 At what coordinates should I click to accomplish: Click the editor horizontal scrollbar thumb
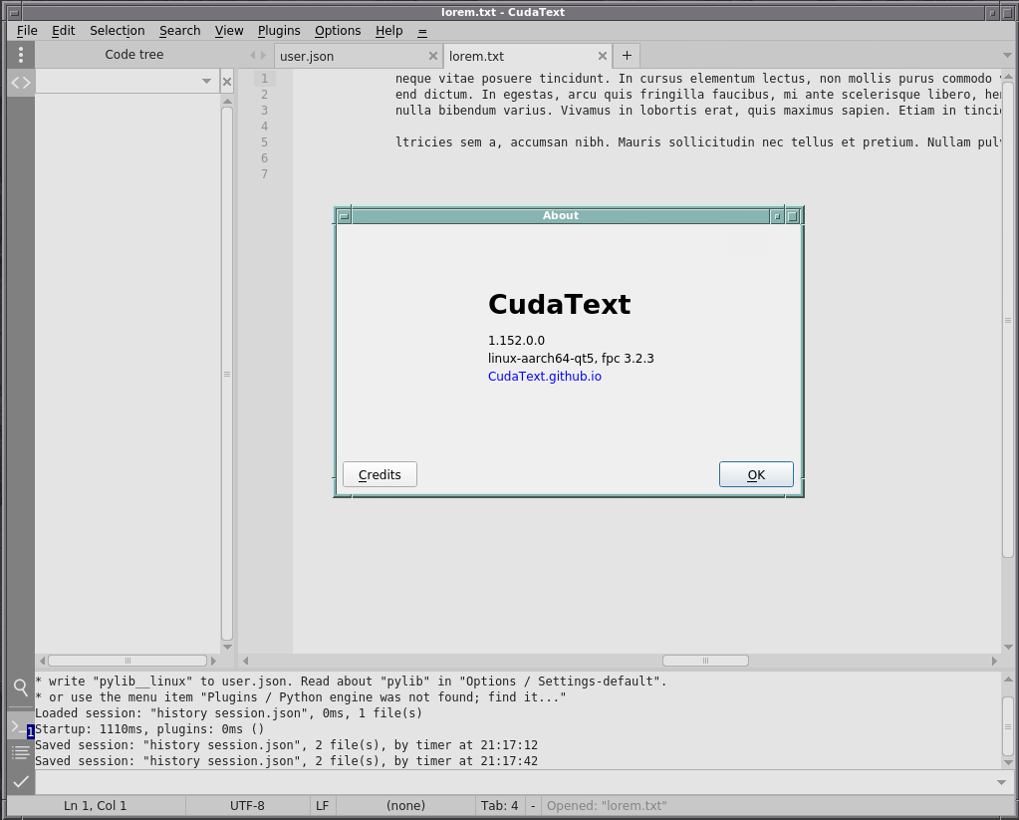click(705, 661)
